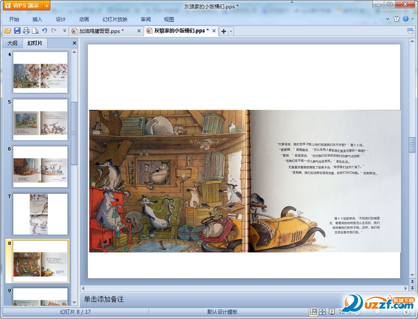The width and height of the screenshot is (418, 319).
Task: Open the 动画 menu tab
Action: click(84, 20)
